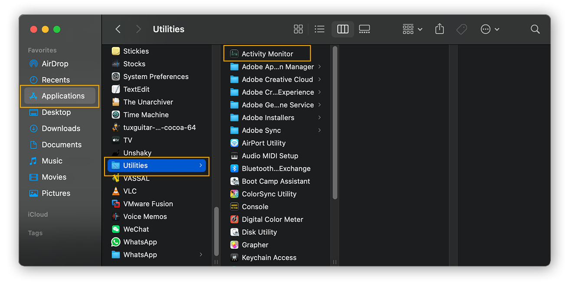The width and height of the screenshot is (569, 282).
Task: Select the Bluetooth...Exchange icon
Action: (234, 169)
